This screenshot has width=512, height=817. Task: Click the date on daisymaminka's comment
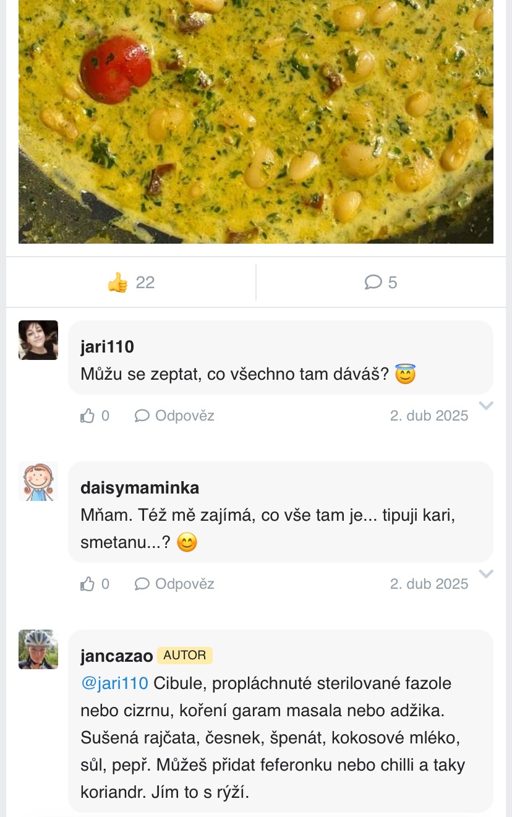tap(429, 584)
